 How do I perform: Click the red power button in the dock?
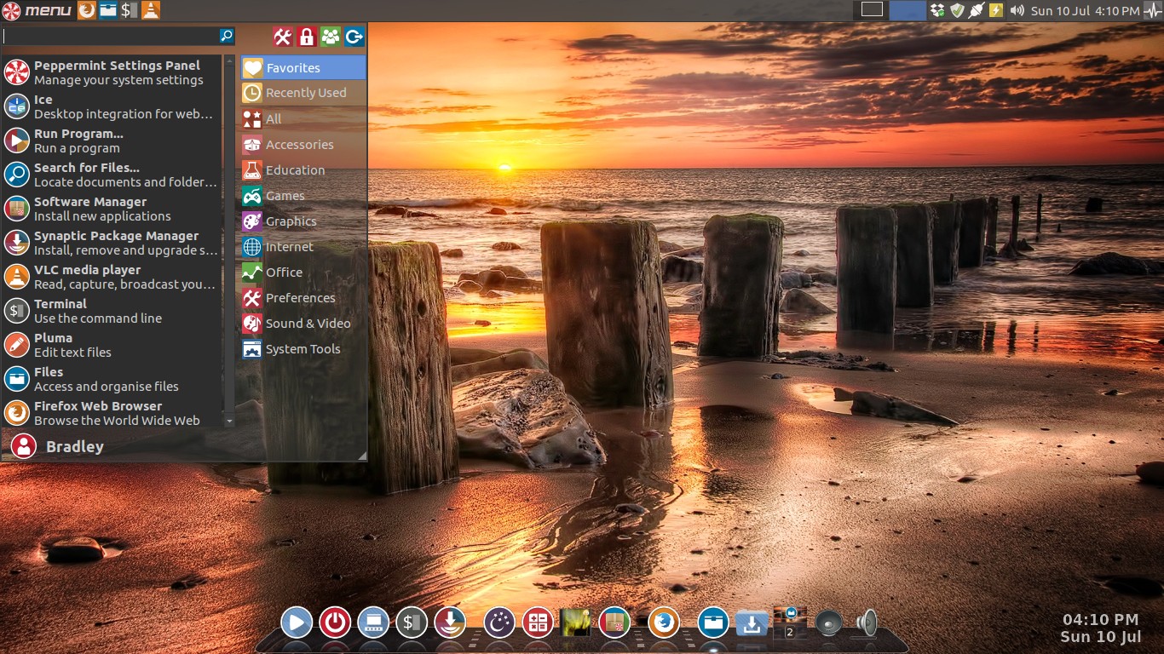335,622
